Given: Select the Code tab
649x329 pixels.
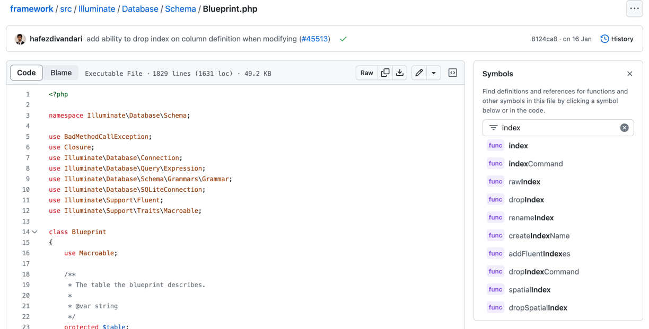Looking at the screenshot, I should coord(26,73).
